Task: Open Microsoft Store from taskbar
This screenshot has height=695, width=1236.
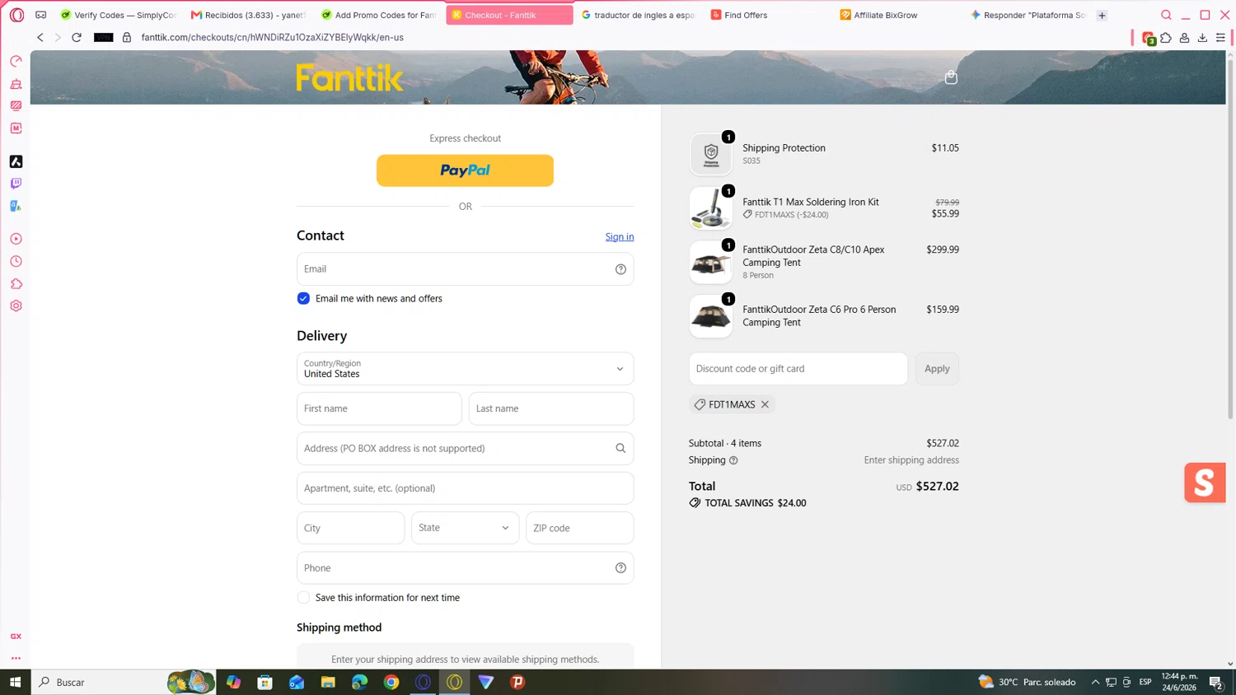Action: pos(265,682)
